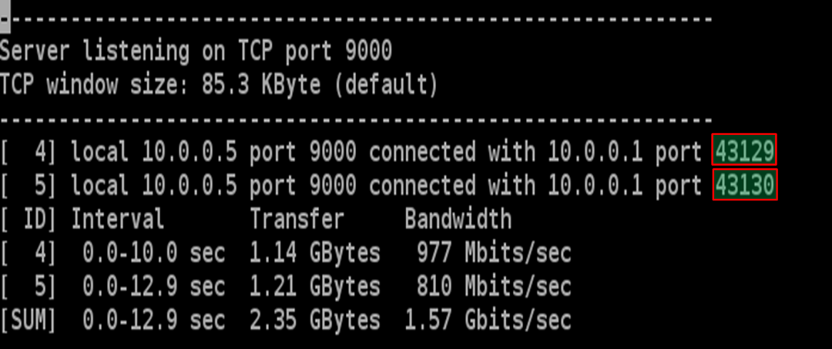The height and width of the screenshot is (349, 832).
Task: Click the 'Server listening' text
Action: click(x=95, y=52)
